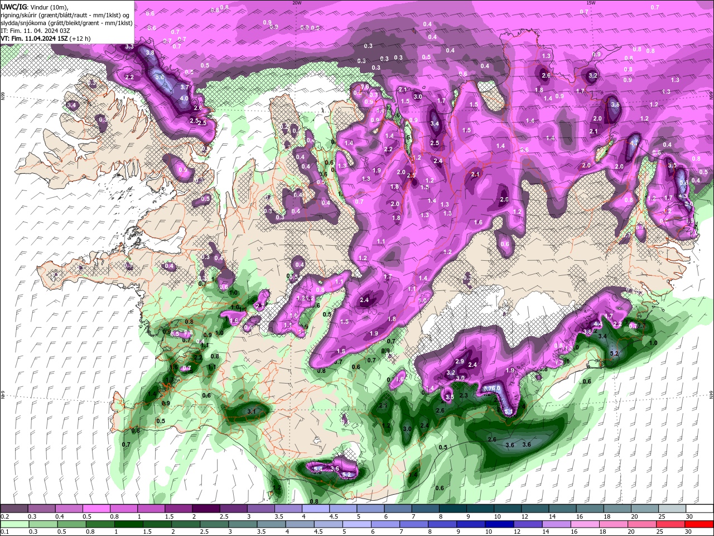This screenshot has width=714, height=536.
Task: Select the gray-green 3–3.5 swatch in the rain legend
Action: [x=243, y=524]
